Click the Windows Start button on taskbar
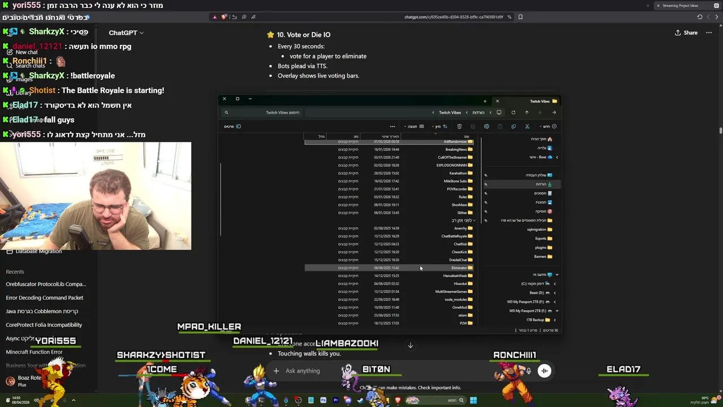 click(473, 400)
